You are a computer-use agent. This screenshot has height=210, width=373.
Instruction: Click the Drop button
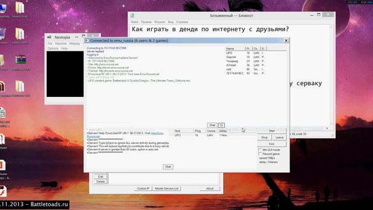tap(264, 138)
